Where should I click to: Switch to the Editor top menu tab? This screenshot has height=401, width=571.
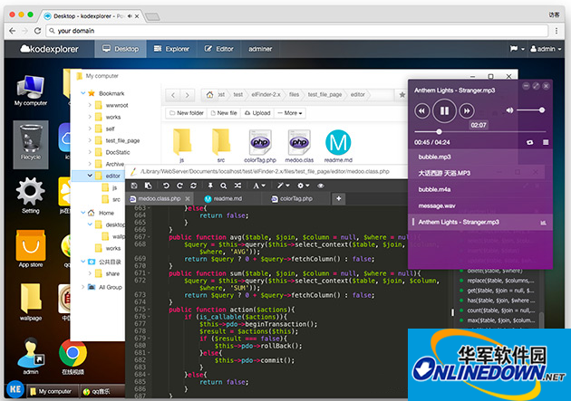click(218, 49)
